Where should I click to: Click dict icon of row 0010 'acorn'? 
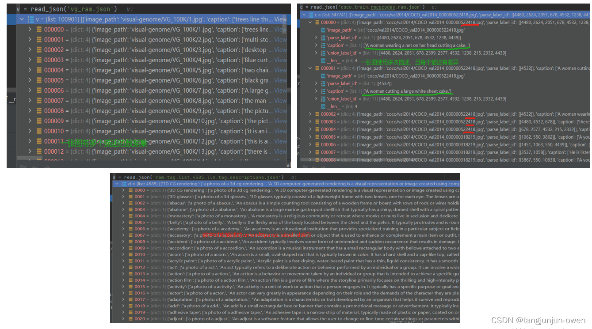tap(130, 254)
